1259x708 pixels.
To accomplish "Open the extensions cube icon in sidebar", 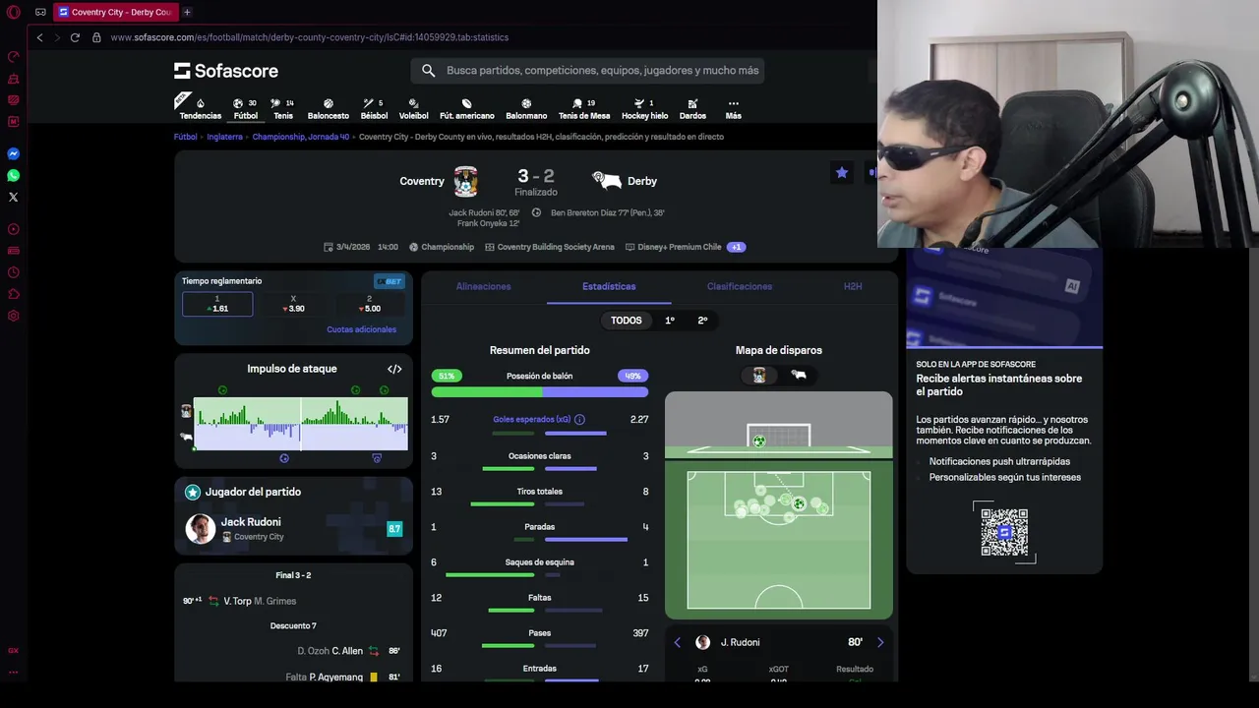I will [13, 294].
